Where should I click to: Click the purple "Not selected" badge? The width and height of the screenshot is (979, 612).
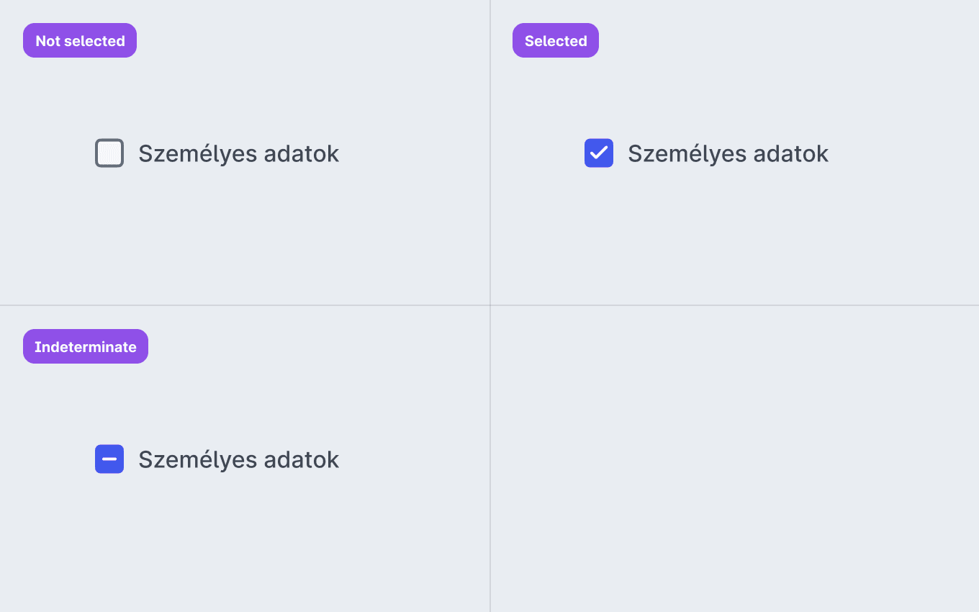point(80,40)
